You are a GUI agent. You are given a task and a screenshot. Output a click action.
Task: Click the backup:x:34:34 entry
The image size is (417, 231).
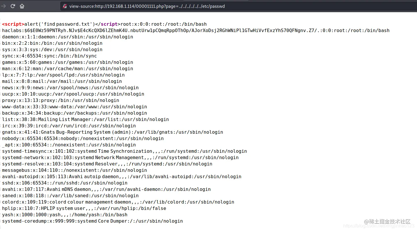[74, 113]
